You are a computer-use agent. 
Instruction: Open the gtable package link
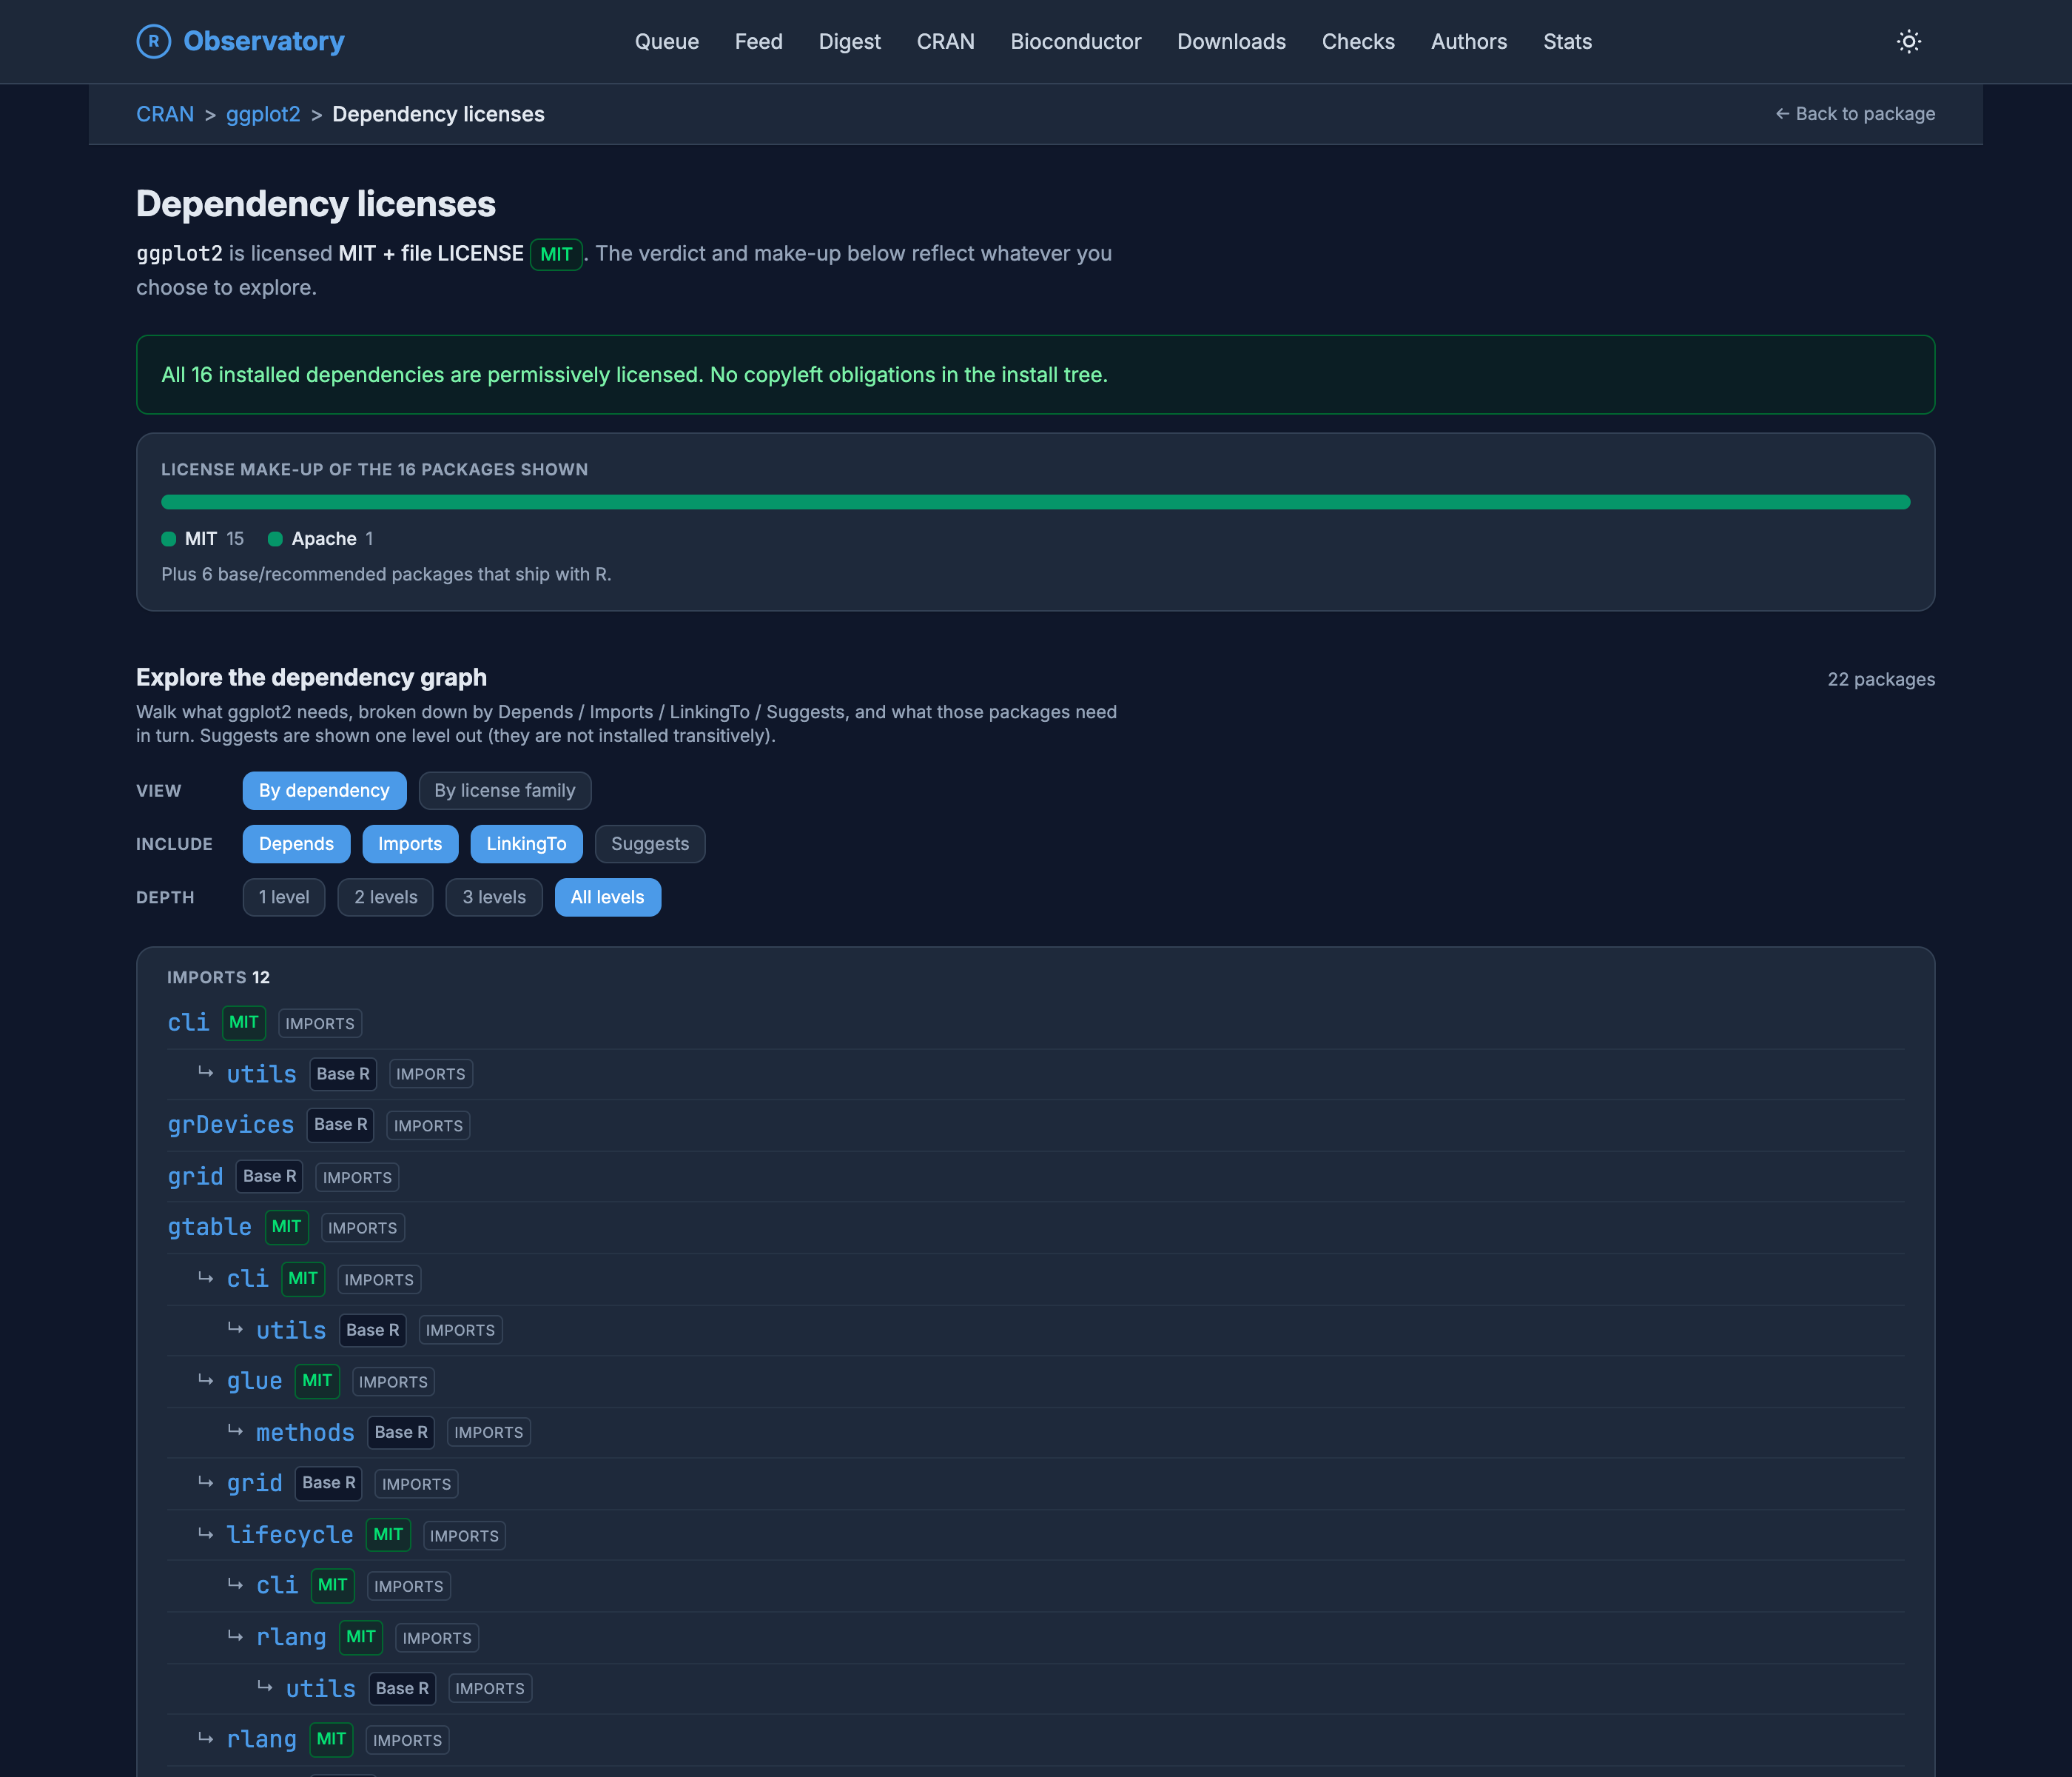tap(210, 1227)
